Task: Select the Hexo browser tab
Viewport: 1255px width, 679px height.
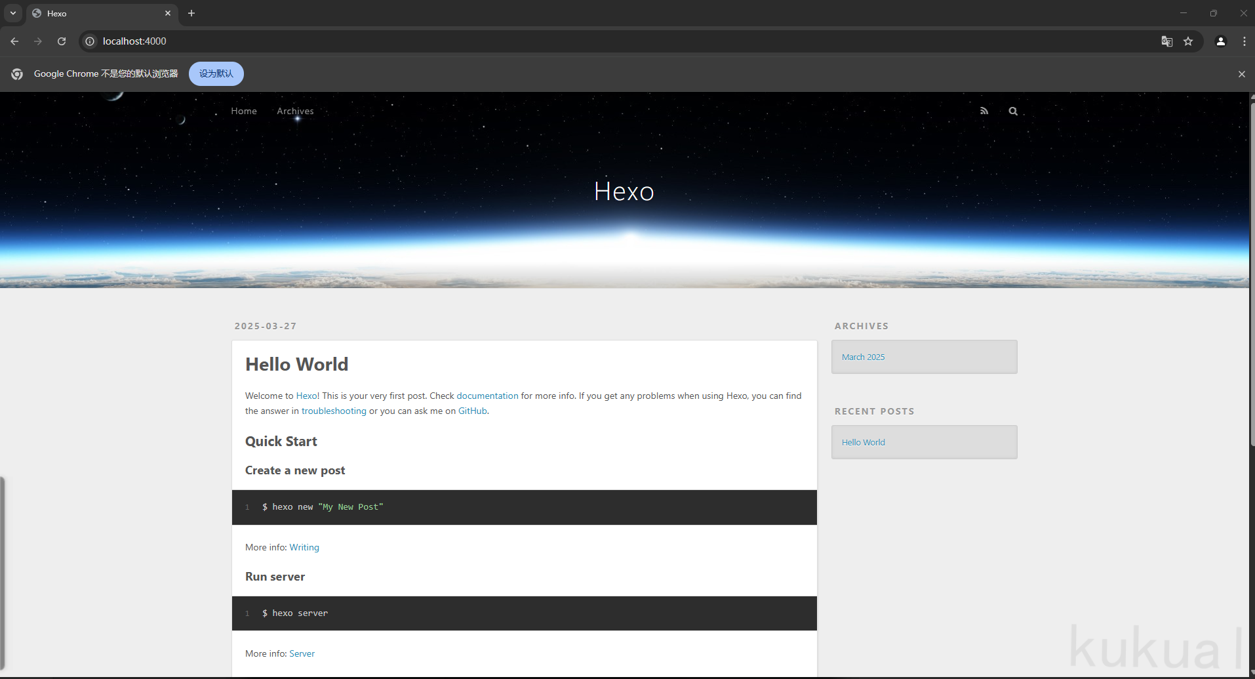Action: pyautogui.click(x=102, y=13)
